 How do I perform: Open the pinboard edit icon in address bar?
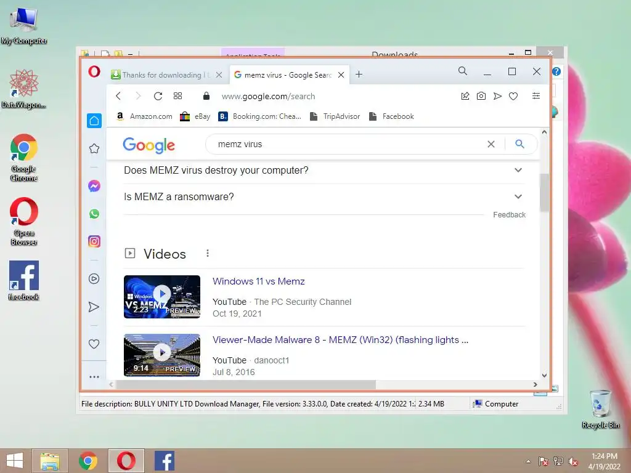click(465, 95)
